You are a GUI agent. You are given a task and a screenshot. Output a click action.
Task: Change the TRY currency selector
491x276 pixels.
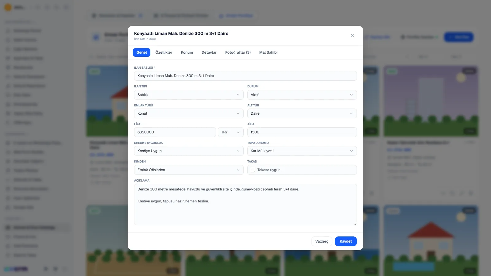click(x=230, y=132)
